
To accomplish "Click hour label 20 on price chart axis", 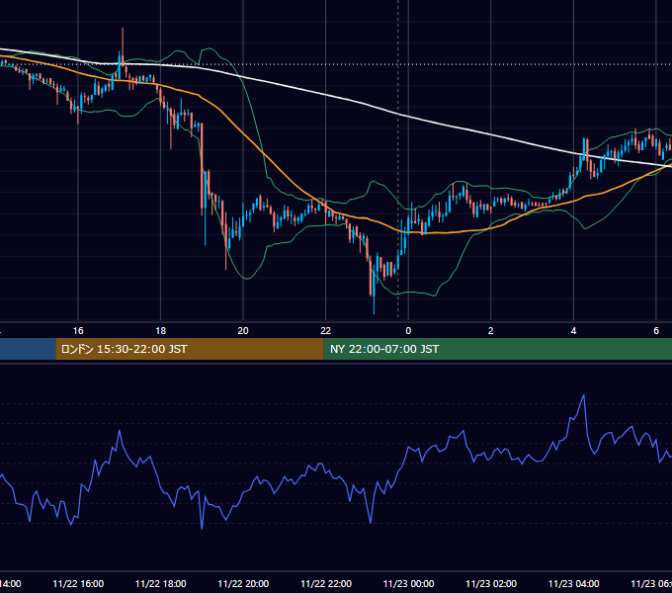I will pyautogui.click(x=243, y=331).
